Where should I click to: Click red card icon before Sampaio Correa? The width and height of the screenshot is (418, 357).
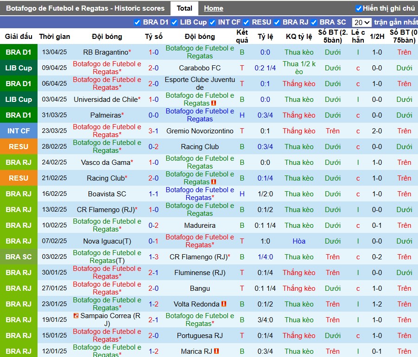(x=76, y=316)
